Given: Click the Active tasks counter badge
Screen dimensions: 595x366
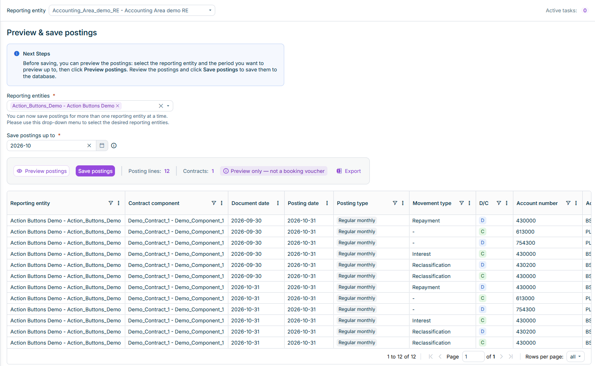Looking at the screenshot, I should pos(585,10).
